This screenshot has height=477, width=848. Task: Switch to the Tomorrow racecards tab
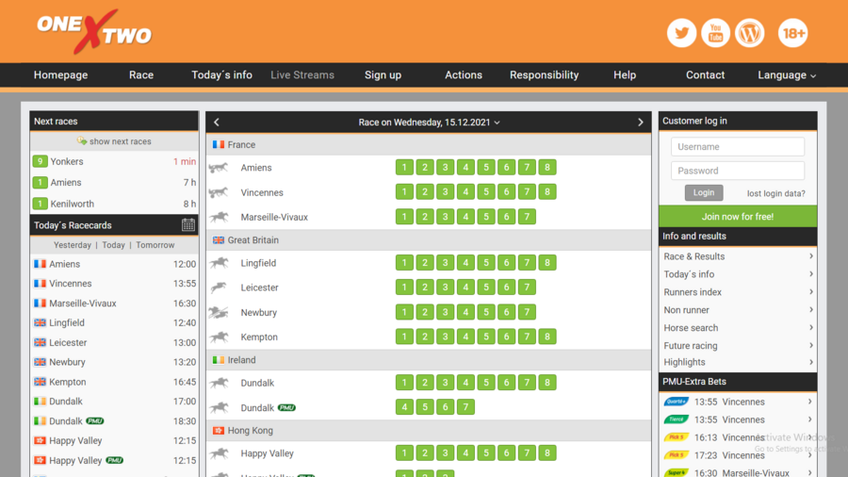coord(155,245)
